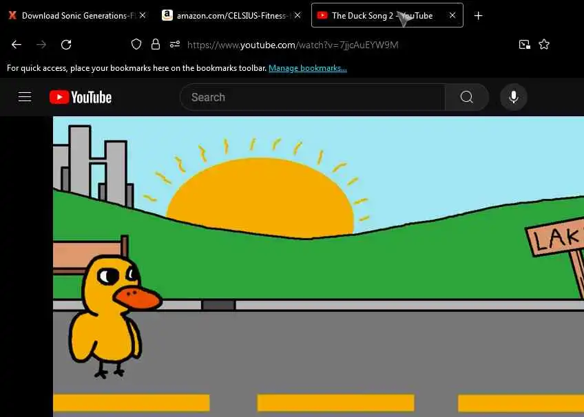The image size is (584, 417).
Task: Switch to the Download Sonic Generations tab
Action: pyautogui.click(x=77, y=15)
